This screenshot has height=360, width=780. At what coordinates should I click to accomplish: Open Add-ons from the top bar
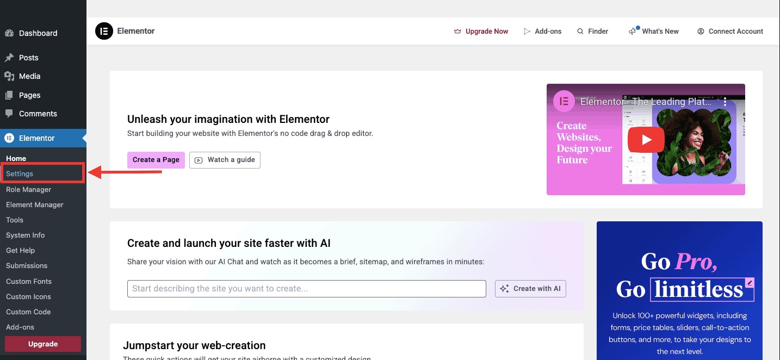[x=542, y=32]
